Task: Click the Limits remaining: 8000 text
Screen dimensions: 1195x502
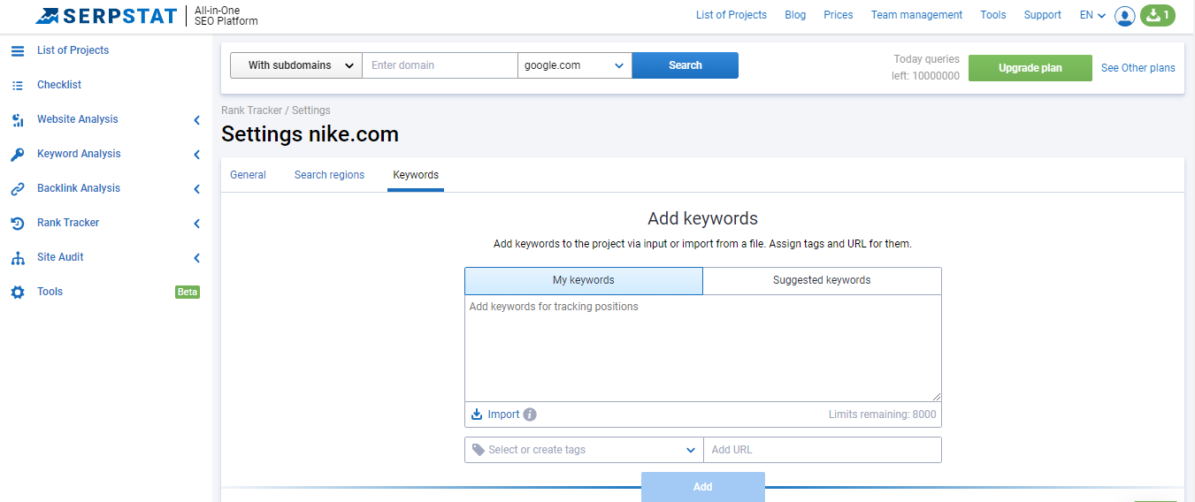Action: click(882, 415)
